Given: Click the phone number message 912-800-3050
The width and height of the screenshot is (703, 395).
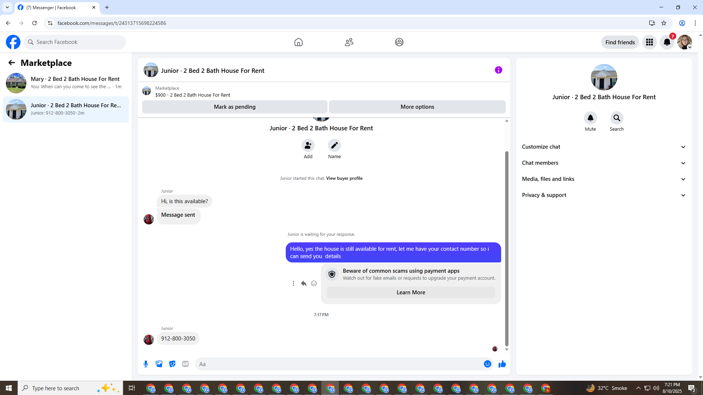Looking at the screenshot, I should coord(178,339).
